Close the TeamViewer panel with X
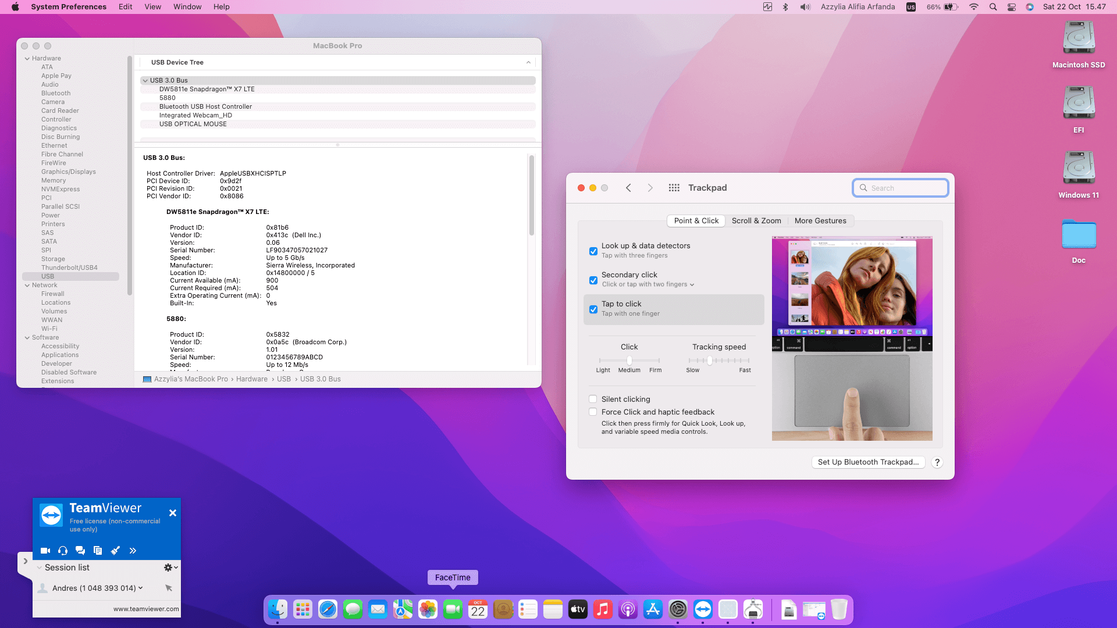The height and width of the screenshot is (628, 1117). pyautogui.click(x=173, y=513)
